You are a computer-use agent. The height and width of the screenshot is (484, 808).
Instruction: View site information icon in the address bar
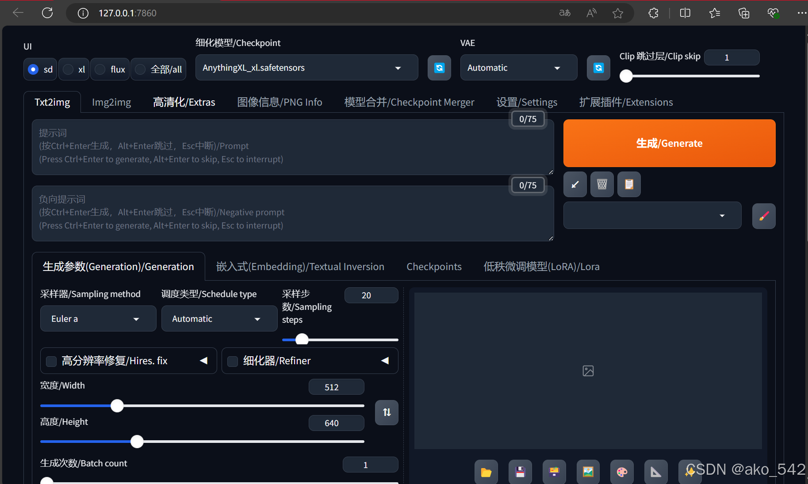tap(83, 13)
